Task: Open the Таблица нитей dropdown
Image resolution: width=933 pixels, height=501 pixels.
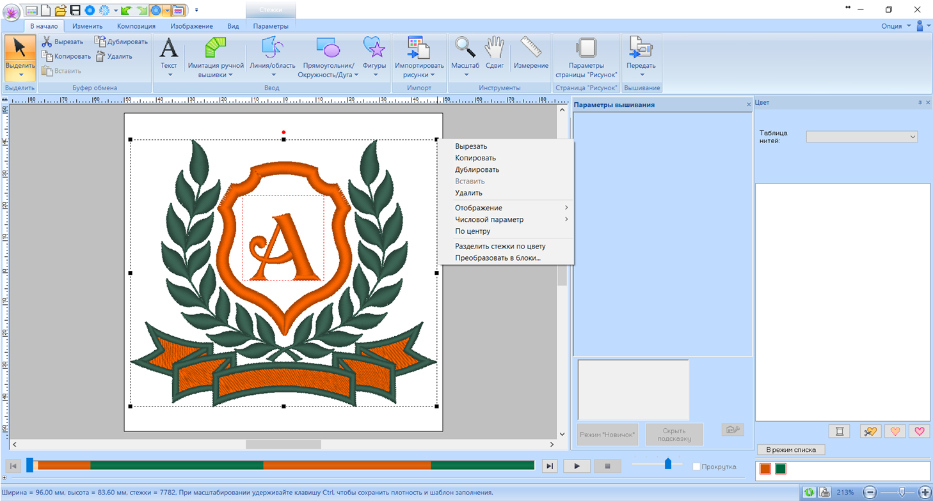Action: pos(861,137)
